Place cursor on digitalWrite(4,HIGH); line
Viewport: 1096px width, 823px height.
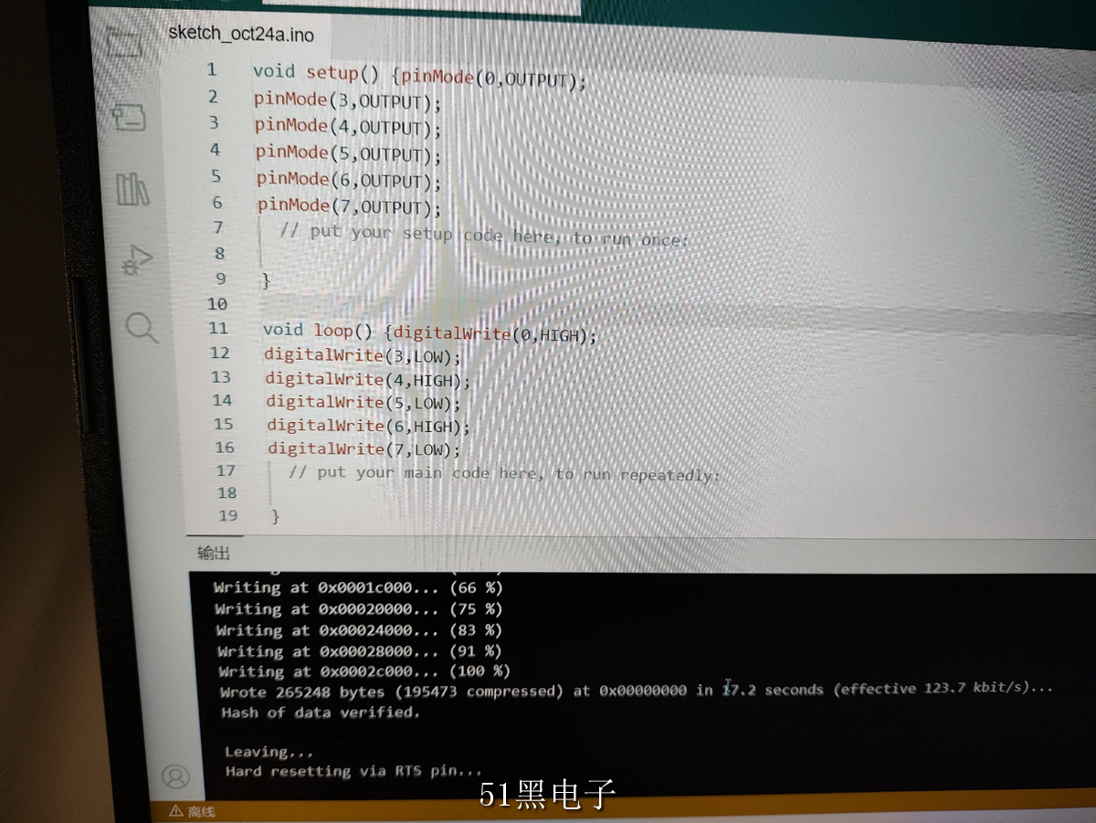(369, 379)
